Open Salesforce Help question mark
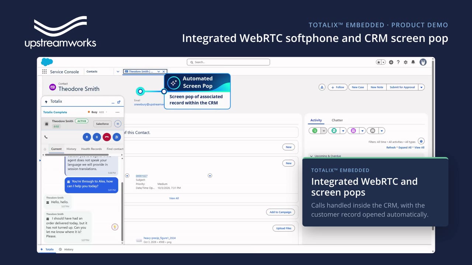The width and height of the screenshot is (472, 265). coord(398,62)
